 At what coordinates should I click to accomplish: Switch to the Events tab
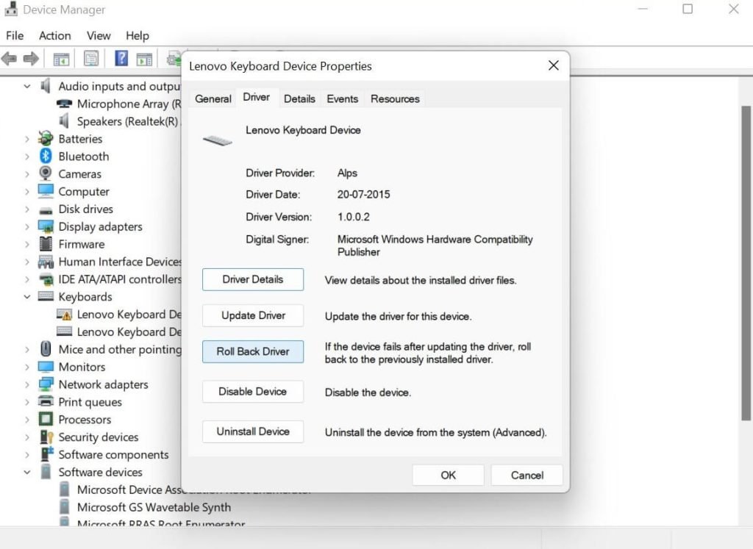tap(343, 99)
